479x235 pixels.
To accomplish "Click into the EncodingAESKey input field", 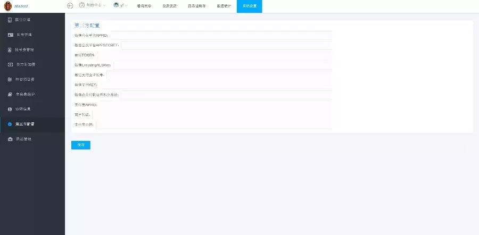I will pos(222,65).
